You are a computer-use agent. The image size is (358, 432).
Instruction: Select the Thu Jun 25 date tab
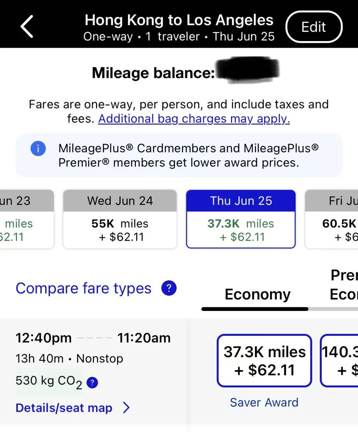241,219
